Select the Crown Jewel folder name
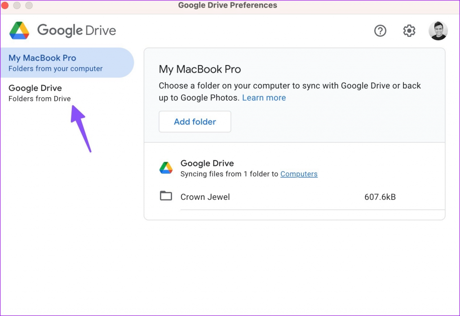Image resolution: width=460 pixels, height=316 pixels. [205, 197]
